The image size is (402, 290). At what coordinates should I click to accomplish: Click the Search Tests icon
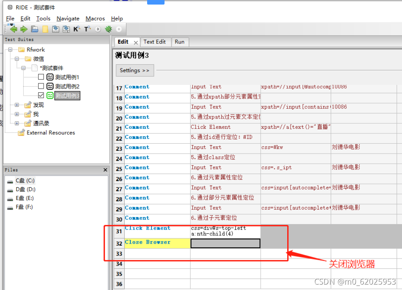(x=87, y=29)
